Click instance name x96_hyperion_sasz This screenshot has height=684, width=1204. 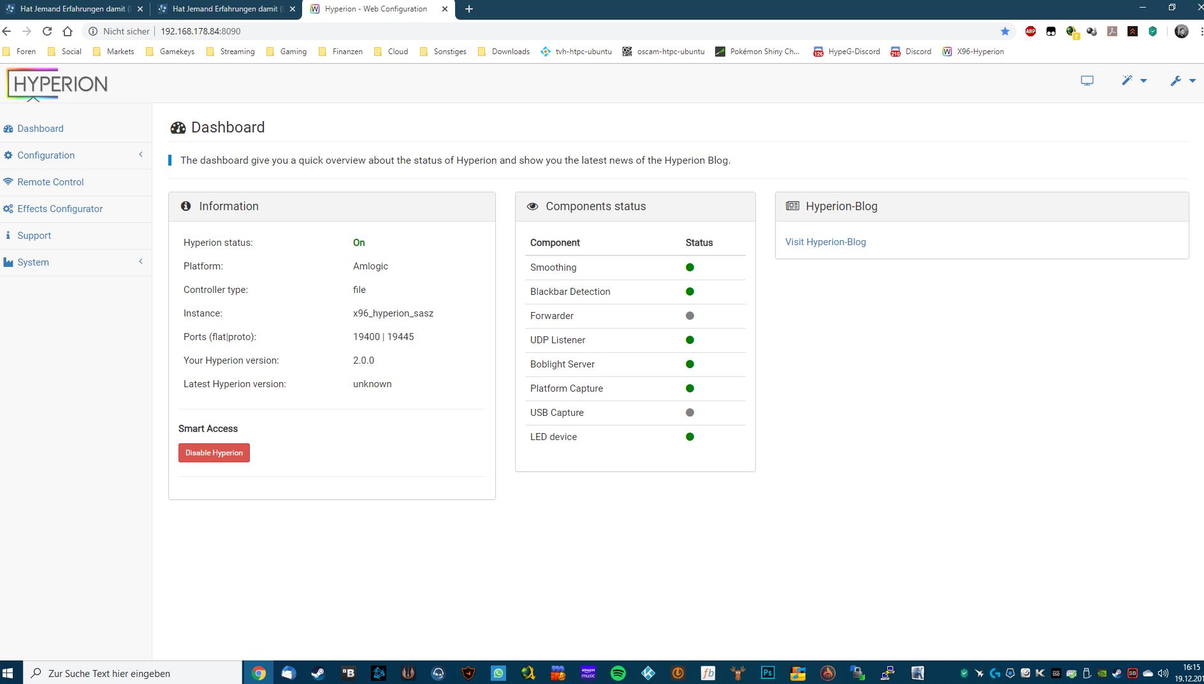(x=393, y=313)
